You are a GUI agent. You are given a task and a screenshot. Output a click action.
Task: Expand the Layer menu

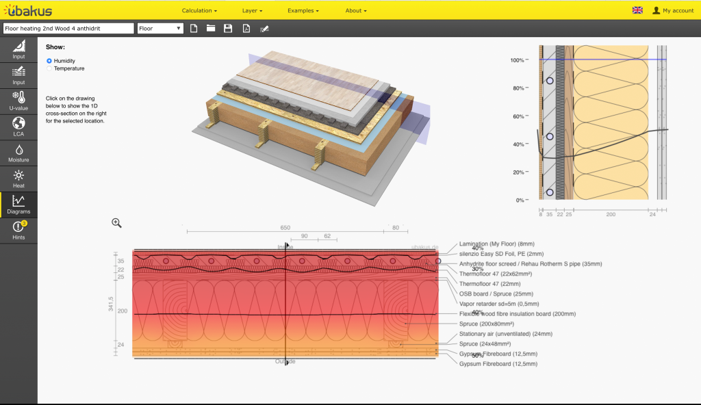point(252,11)
